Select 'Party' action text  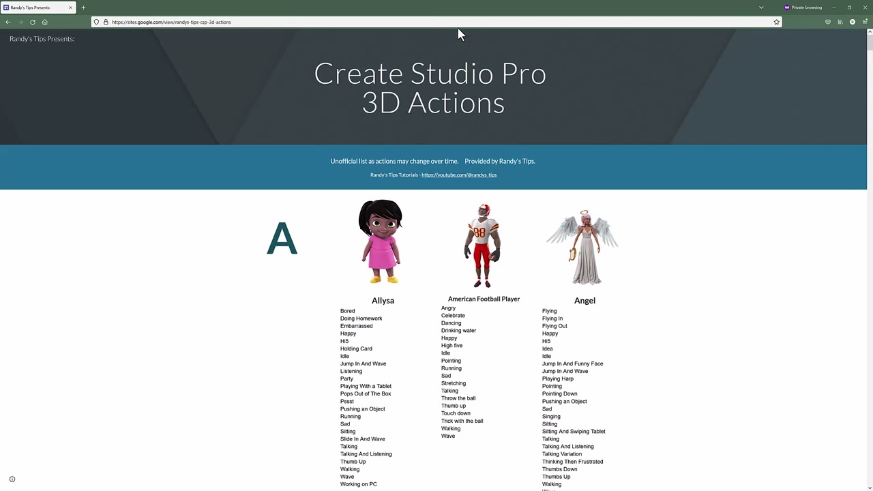(346, 378)
